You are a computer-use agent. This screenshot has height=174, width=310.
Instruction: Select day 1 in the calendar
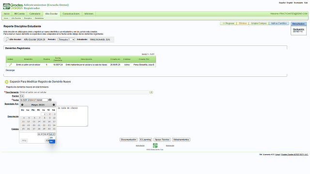coord(44,114)
